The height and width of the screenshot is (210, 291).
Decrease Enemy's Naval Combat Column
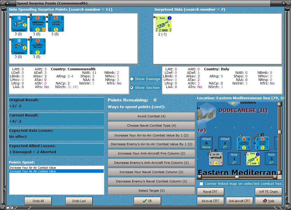tap(152, 181)
